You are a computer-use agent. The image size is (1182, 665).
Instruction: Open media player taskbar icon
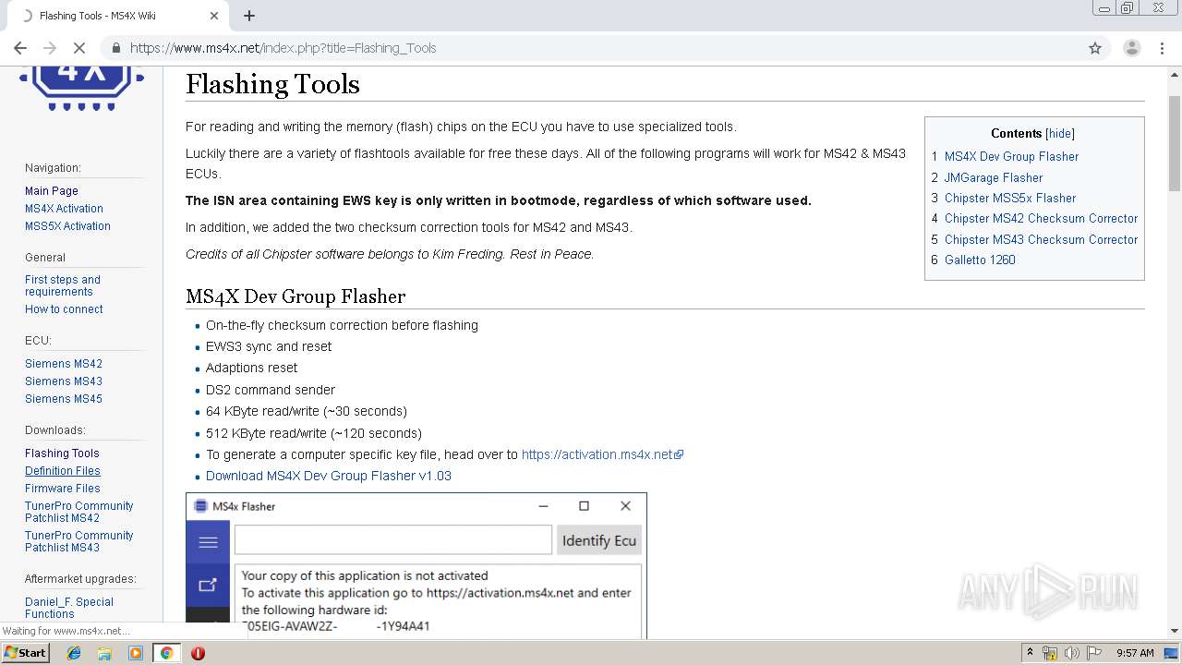pyautogui.click(x=136, y=653)
